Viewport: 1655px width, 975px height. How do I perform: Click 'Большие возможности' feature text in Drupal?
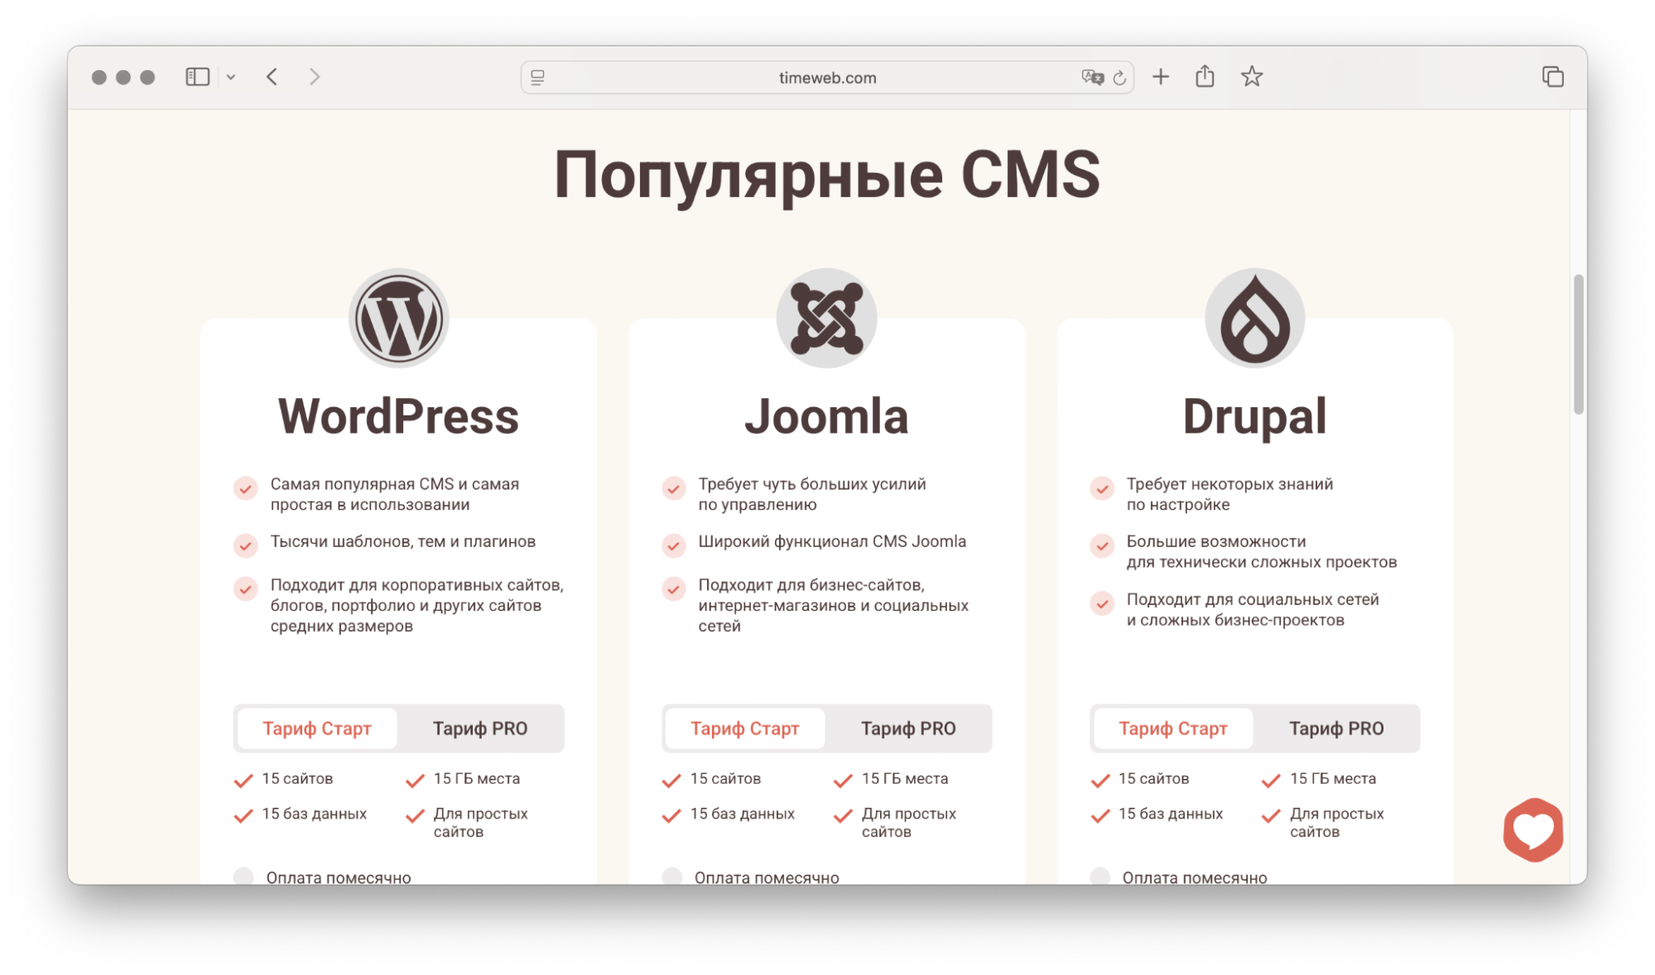[1261, 551]
